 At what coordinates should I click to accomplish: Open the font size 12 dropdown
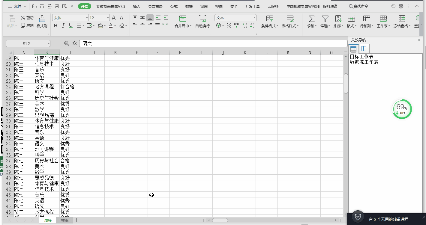pyautogui.click(x=107, y=18)
